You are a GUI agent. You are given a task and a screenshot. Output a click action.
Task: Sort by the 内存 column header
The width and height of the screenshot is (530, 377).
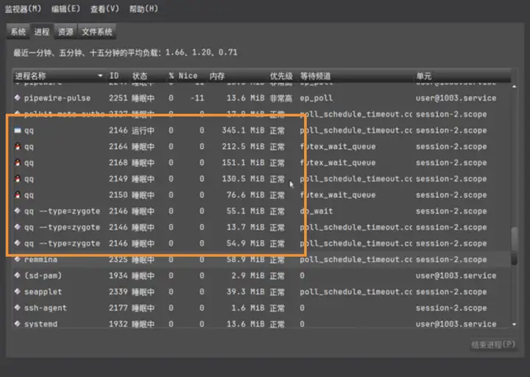click(x=217, y=75)
